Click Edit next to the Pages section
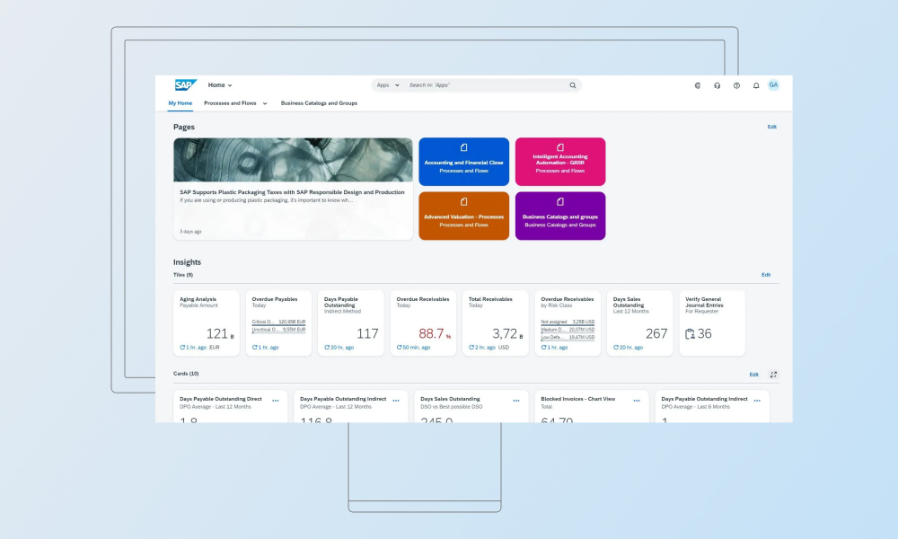 (x=772, y=127)
